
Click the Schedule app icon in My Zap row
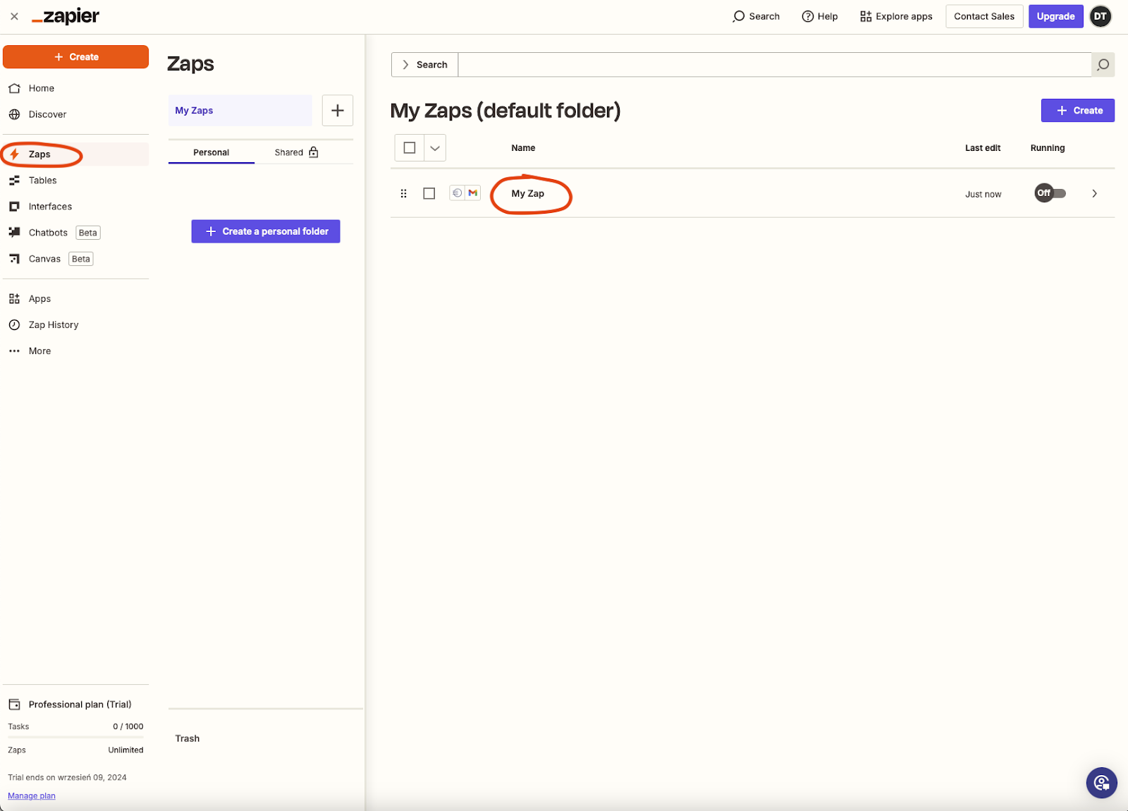457,193
